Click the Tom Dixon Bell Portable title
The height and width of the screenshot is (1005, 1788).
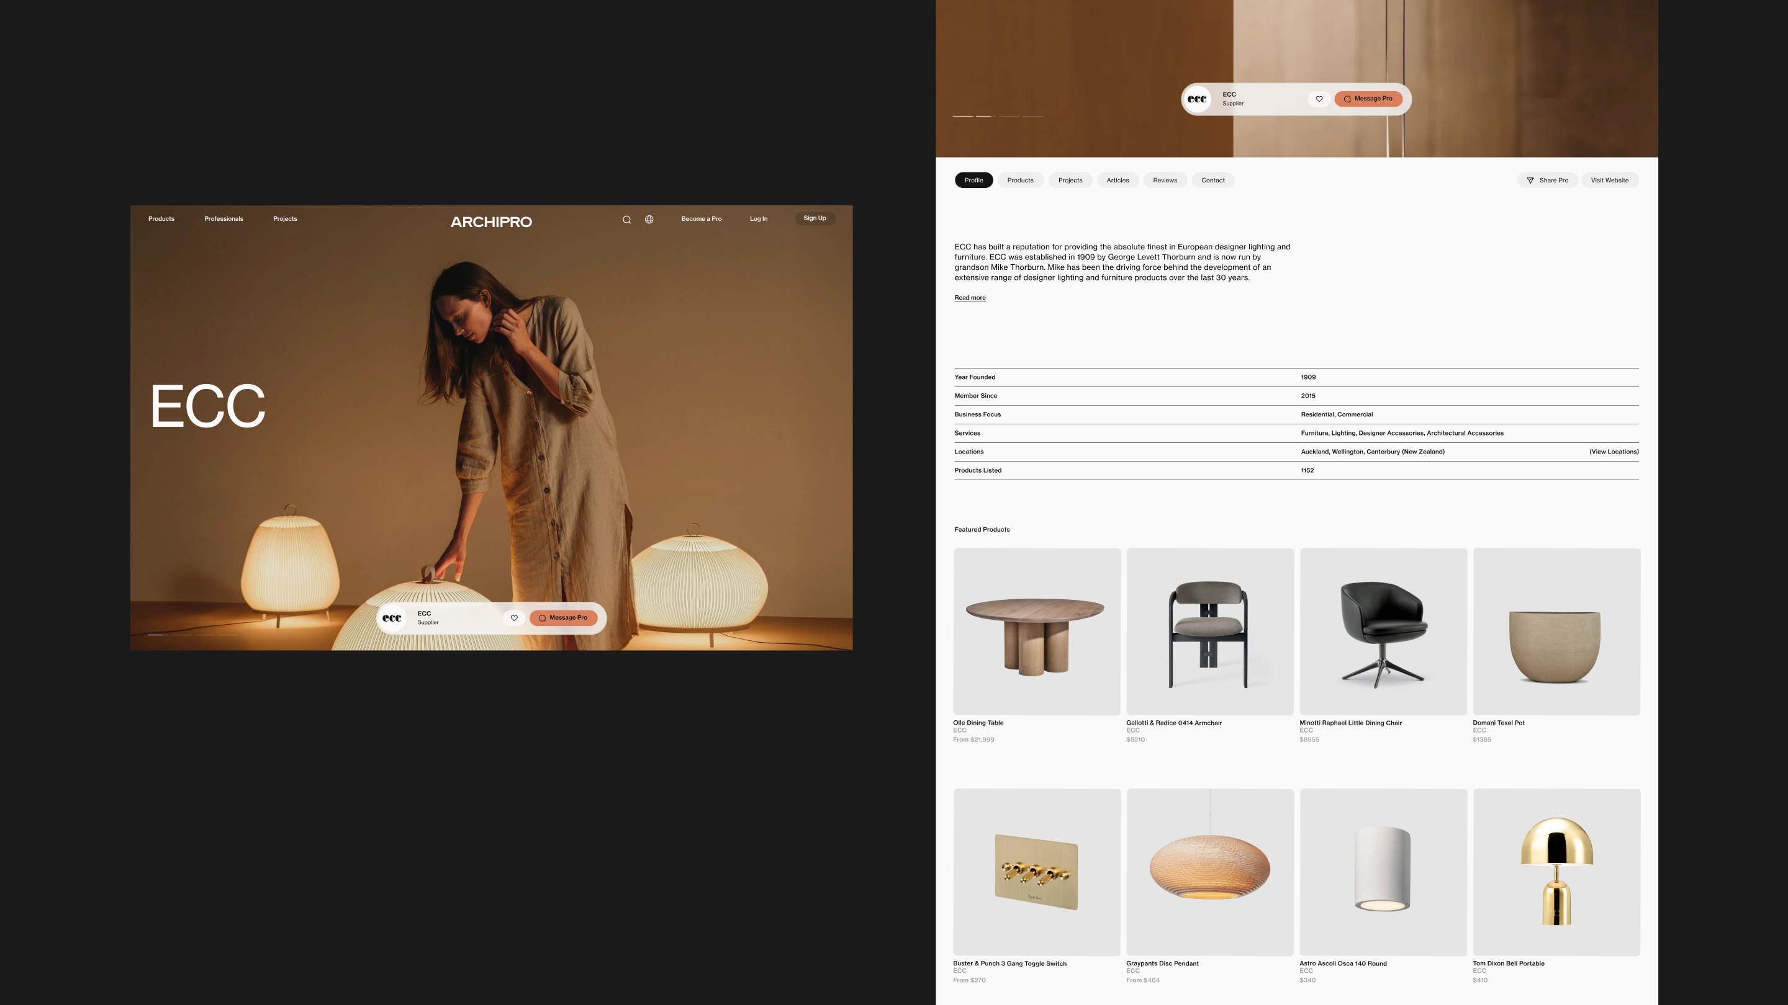point(1508,963)
